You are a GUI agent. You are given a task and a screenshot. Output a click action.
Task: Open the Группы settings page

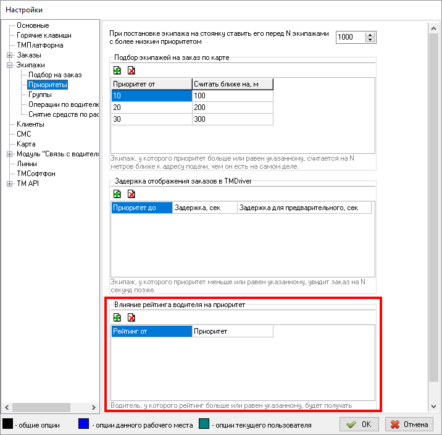point(40,95)
